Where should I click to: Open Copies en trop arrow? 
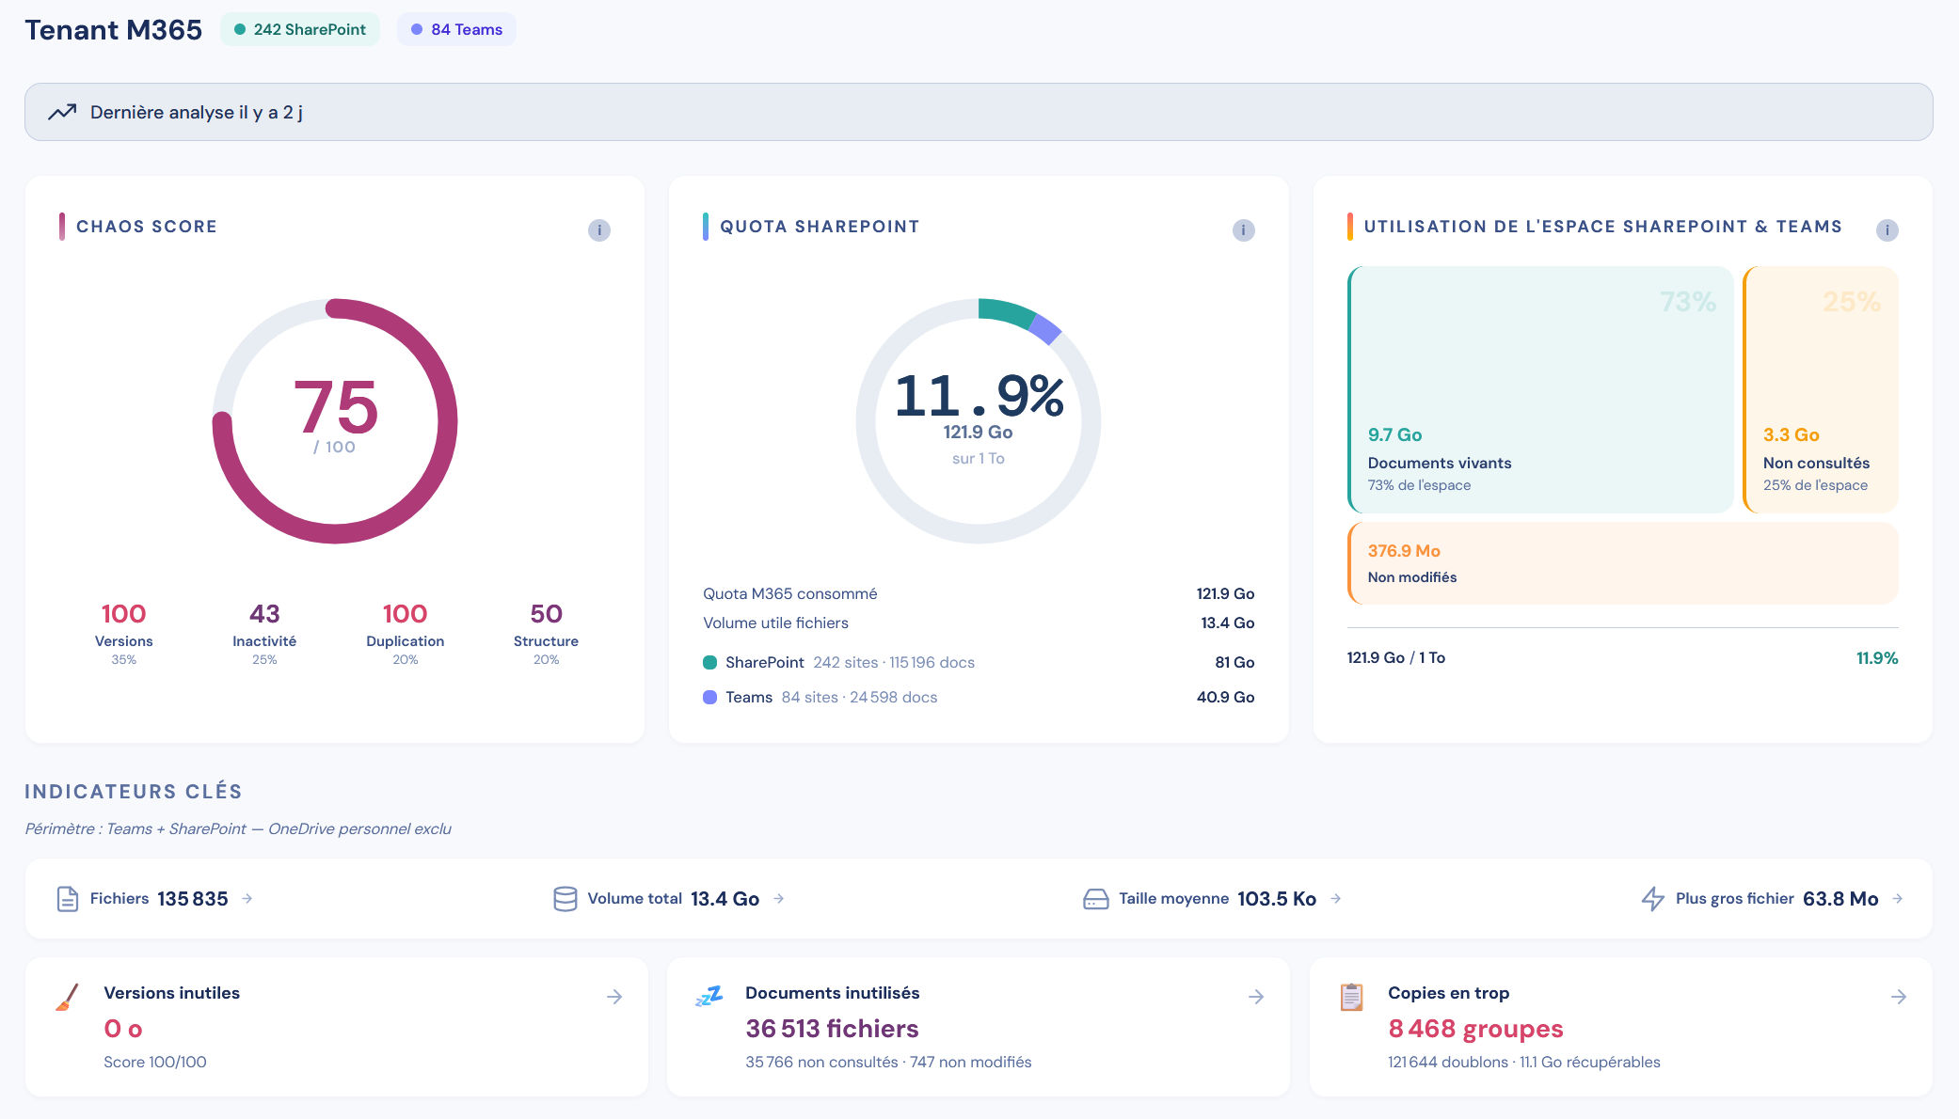coord(1899,997)
